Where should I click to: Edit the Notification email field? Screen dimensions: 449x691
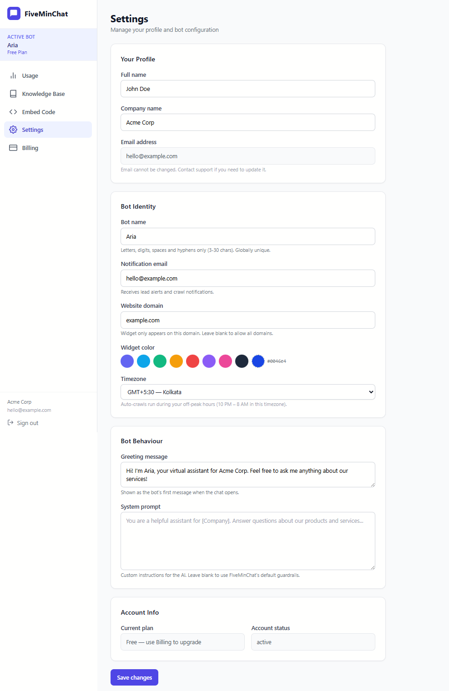point(248,278)
